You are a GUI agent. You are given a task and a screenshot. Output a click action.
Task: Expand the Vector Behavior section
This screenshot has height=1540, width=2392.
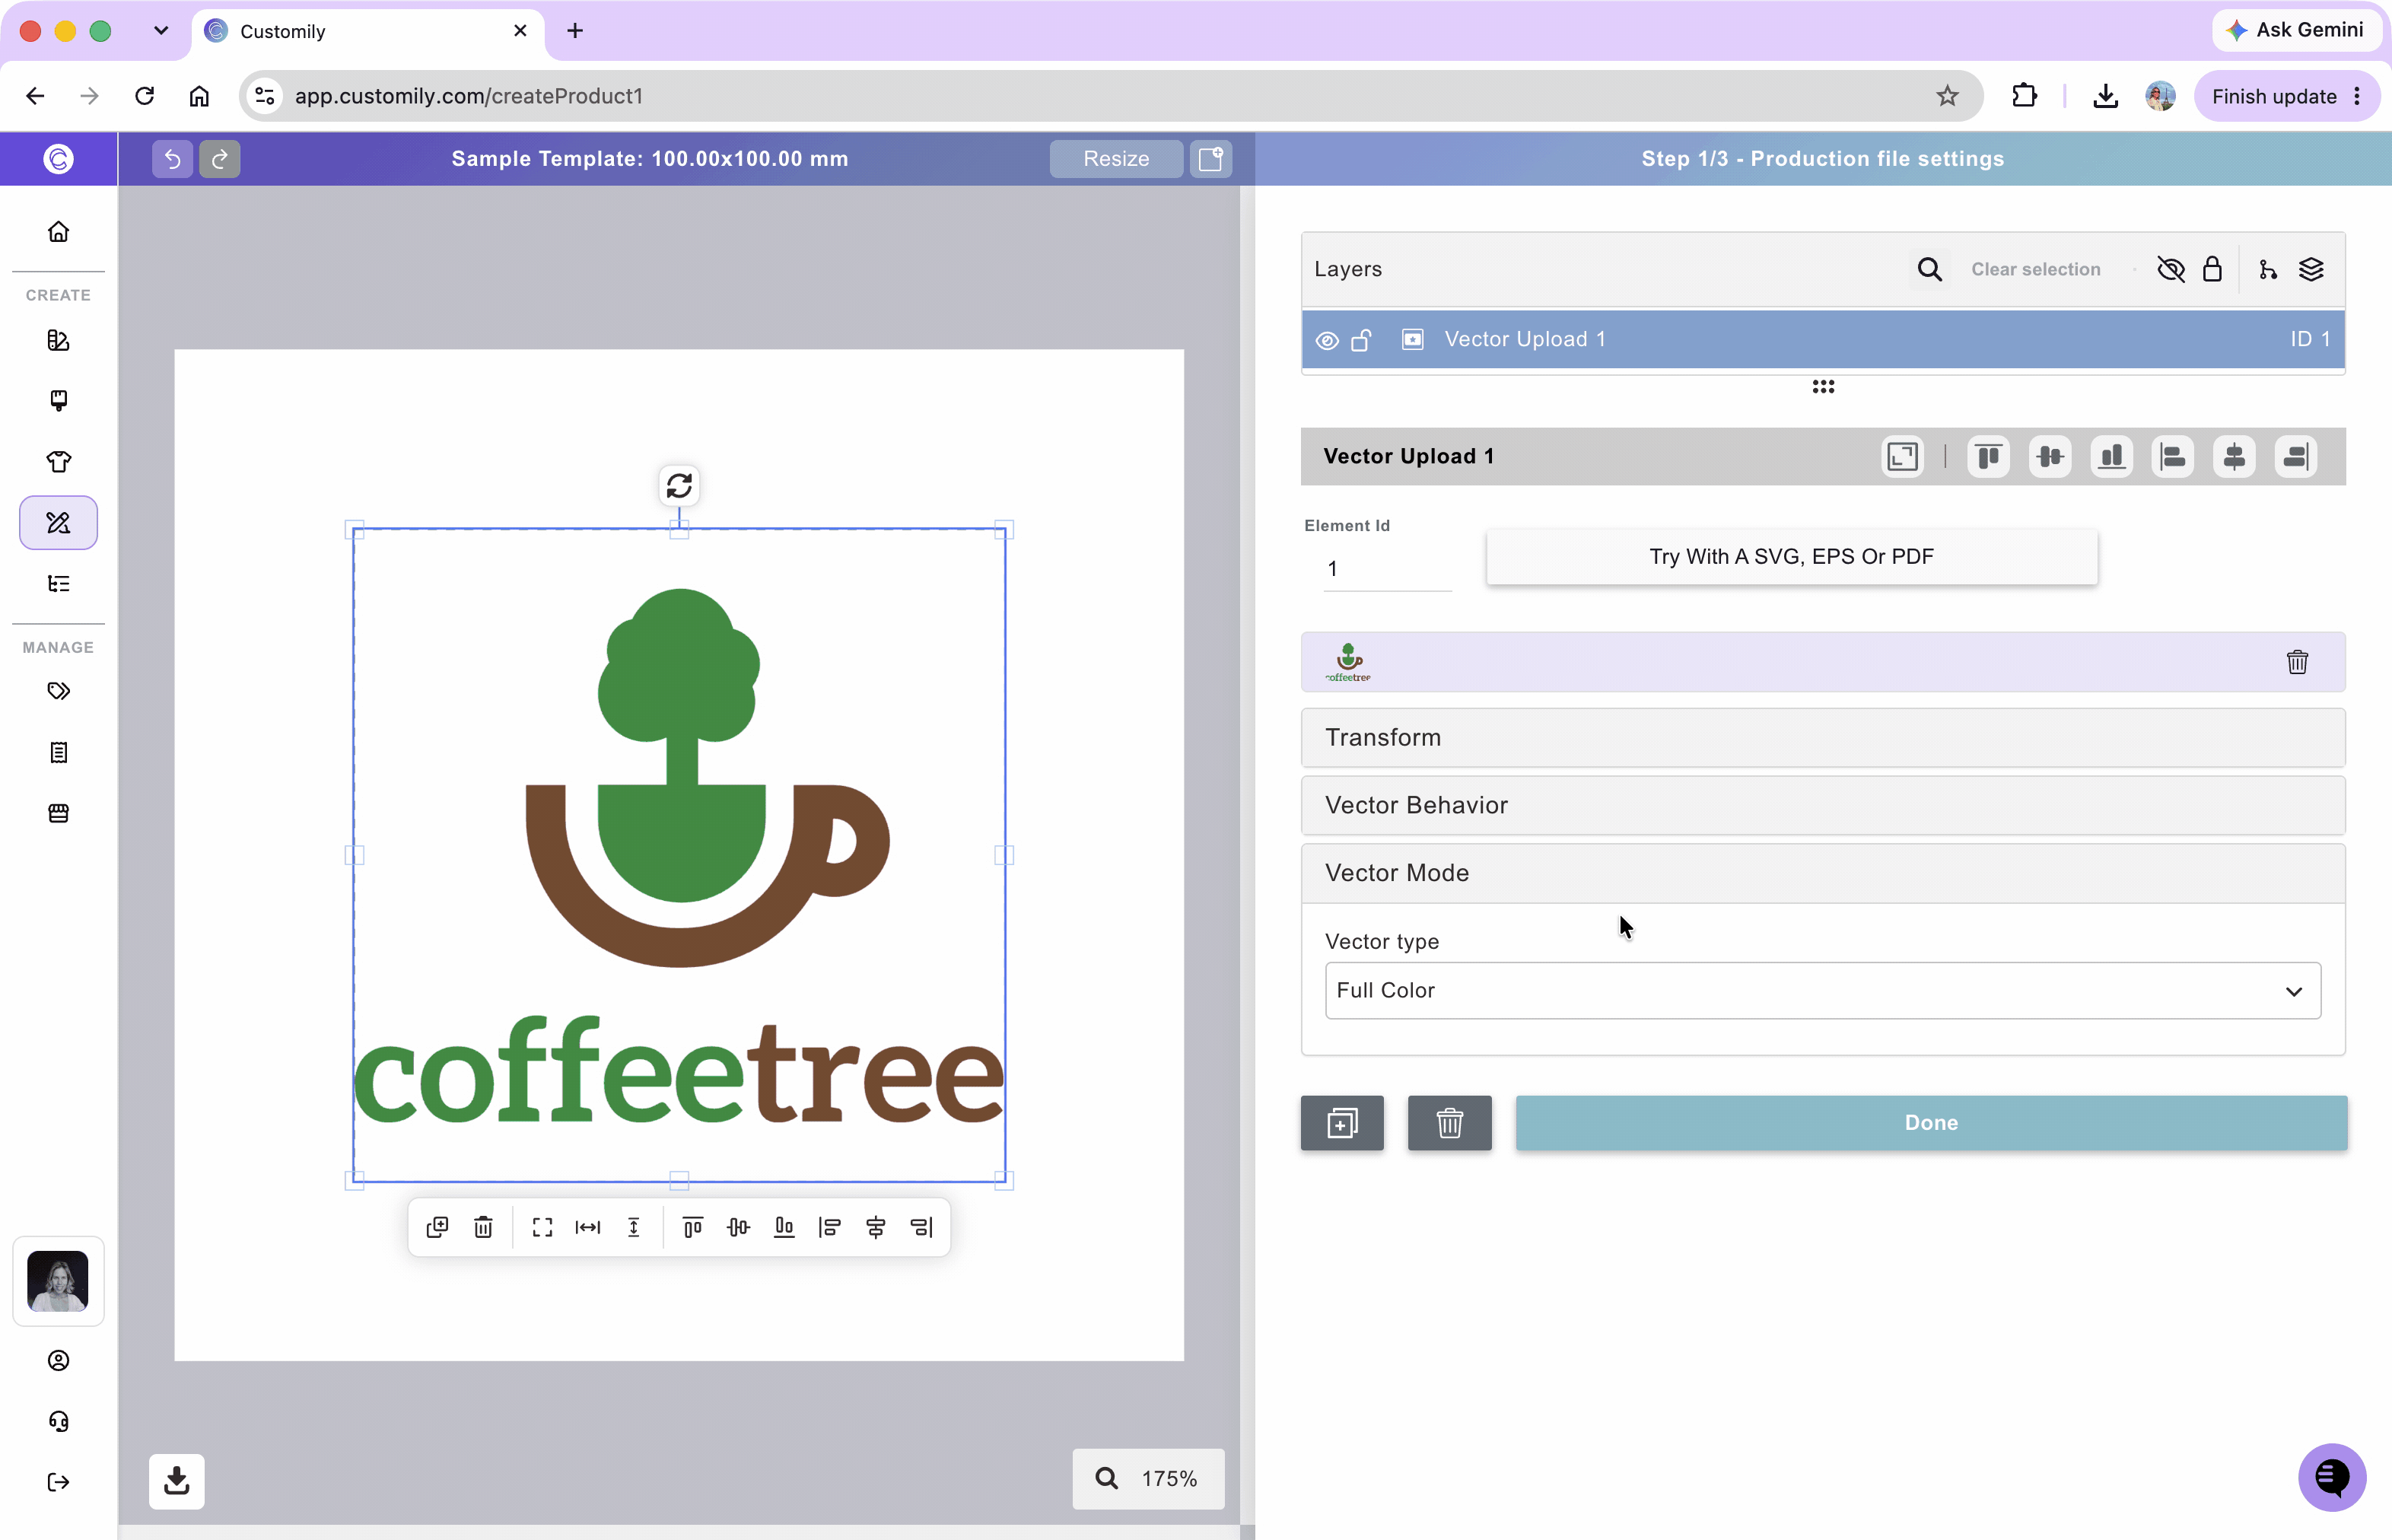click(x=1822, y=806)
